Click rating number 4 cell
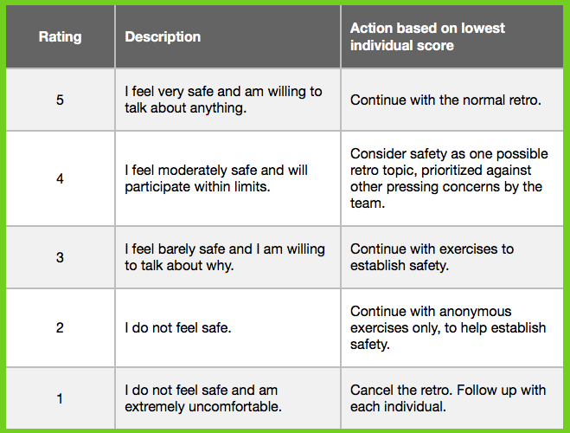Viewport: 570px width, 433px height. (x=61, y=178)
